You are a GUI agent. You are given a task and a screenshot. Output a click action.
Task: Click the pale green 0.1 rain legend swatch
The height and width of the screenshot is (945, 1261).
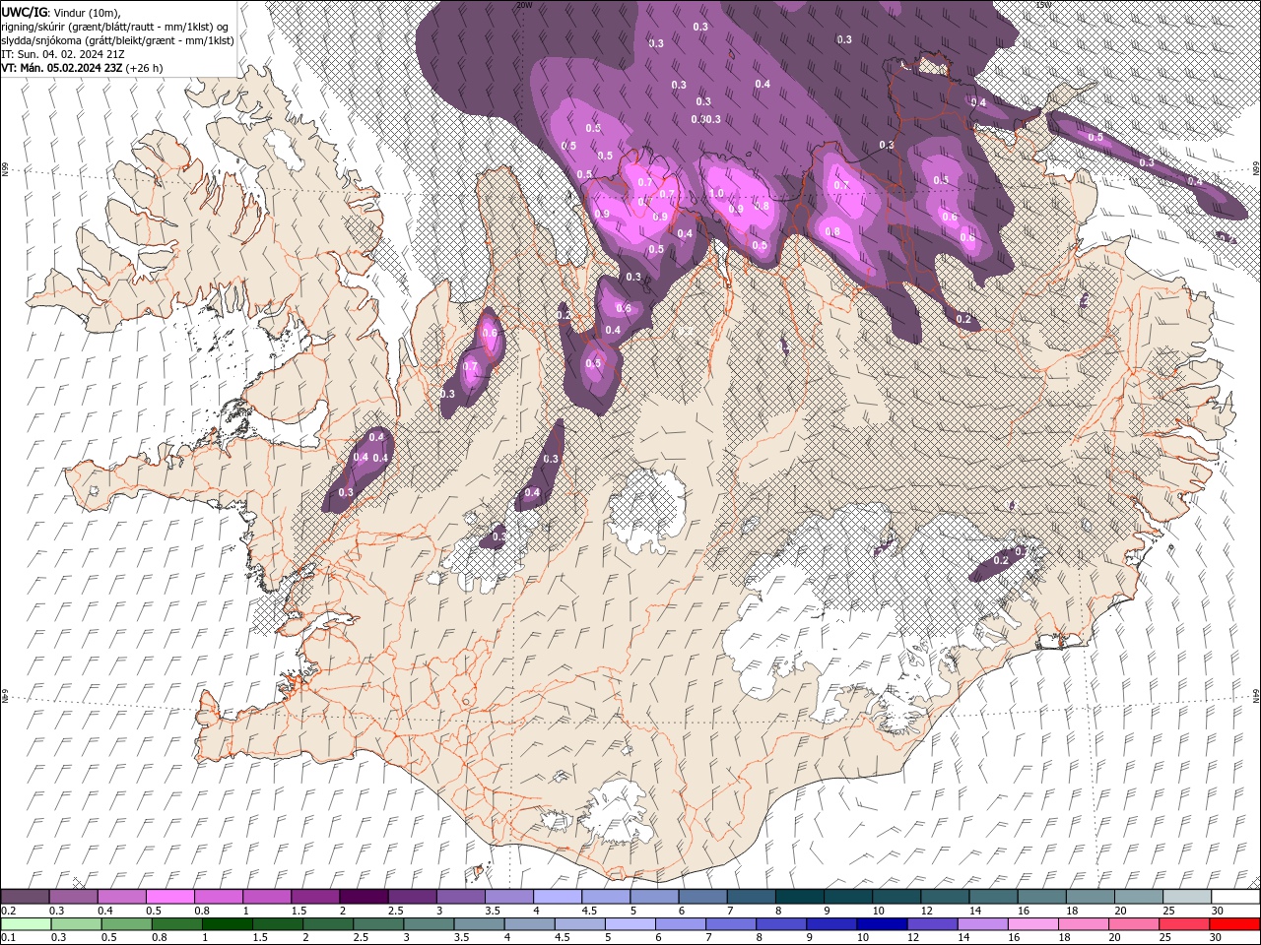click(26, 924)
